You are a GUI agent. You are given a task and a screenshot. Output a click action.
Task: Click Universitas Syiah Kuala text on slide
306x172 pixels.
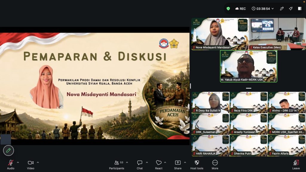pyautogui.click(x=99, y=84)
